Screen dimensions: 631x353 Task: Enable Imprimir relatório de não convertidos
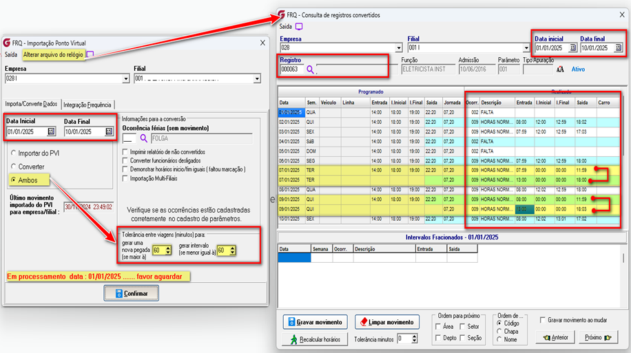(x=125, y=152)
